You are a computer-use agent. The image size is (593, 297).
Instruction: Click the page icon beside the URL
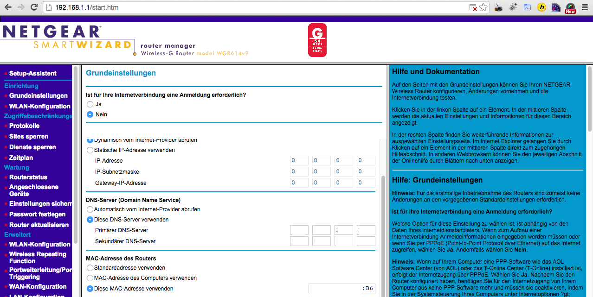click(49, 7)
